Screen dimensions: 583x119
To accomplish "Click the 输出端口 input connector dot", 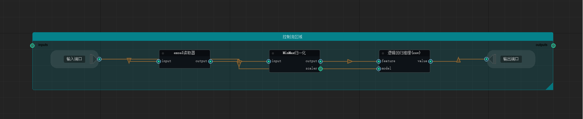I will click(x=486, y=59).
